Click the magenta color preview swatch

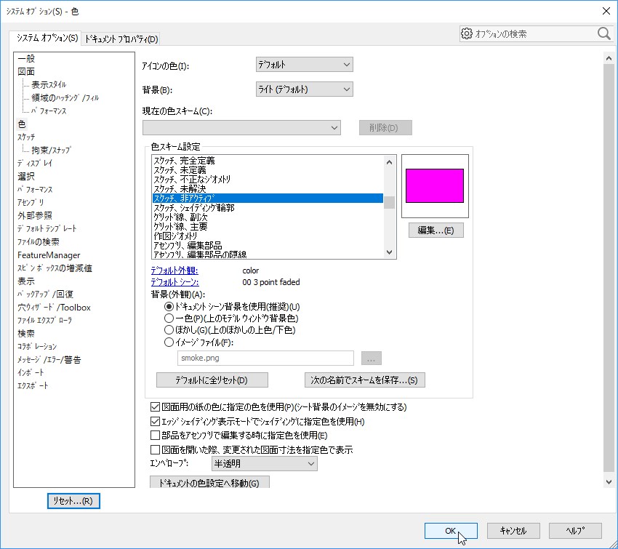click(435, 185)
